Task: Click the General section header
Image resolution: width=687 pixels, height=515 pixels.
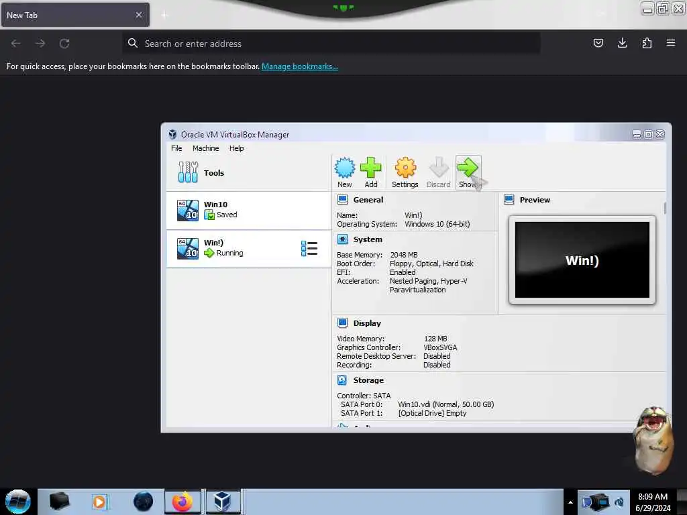Action: 368,200
